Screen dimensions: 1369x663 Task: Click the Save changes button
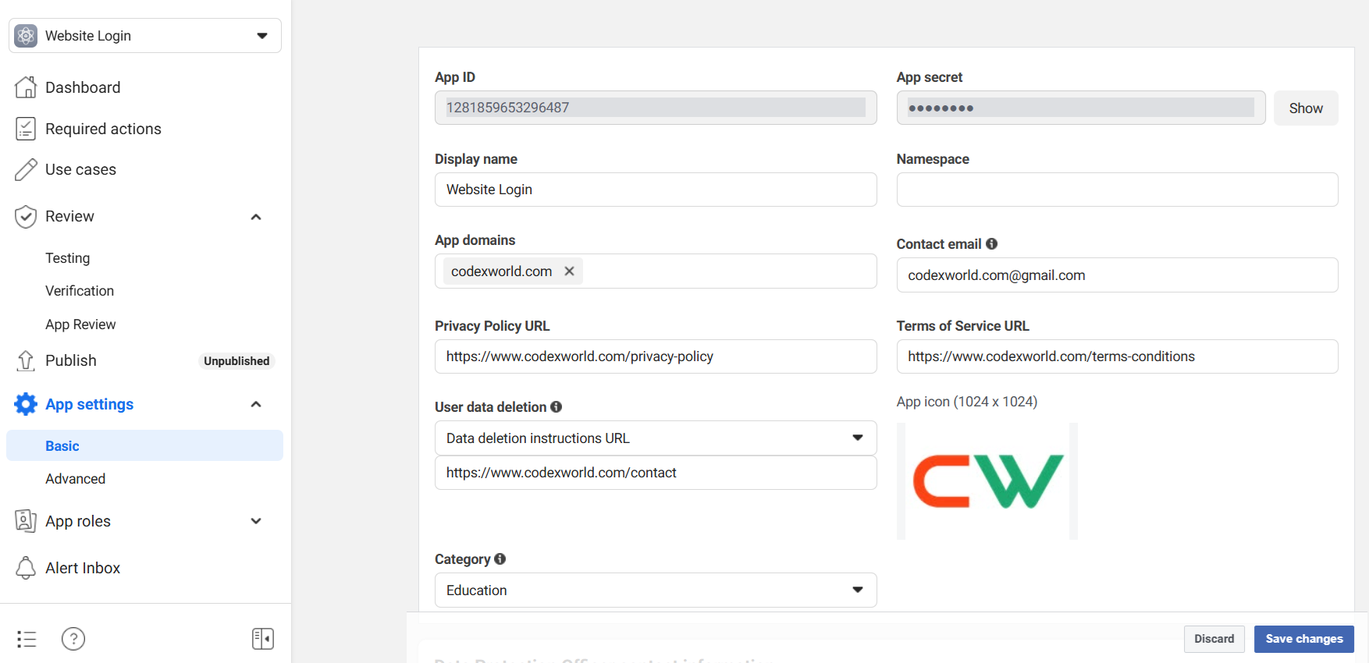(1303, 639)
